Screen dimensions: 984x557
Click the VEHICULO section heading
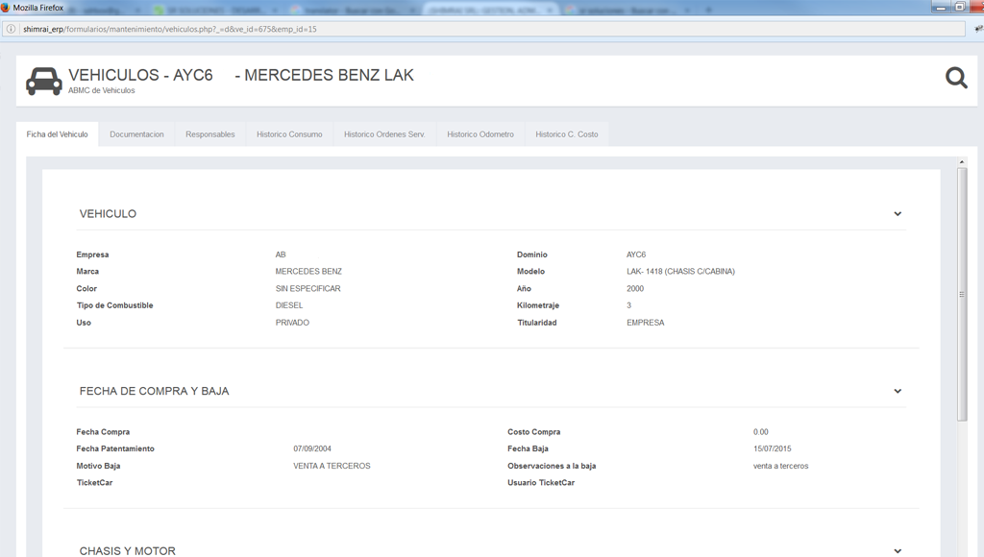coord(108,214)
